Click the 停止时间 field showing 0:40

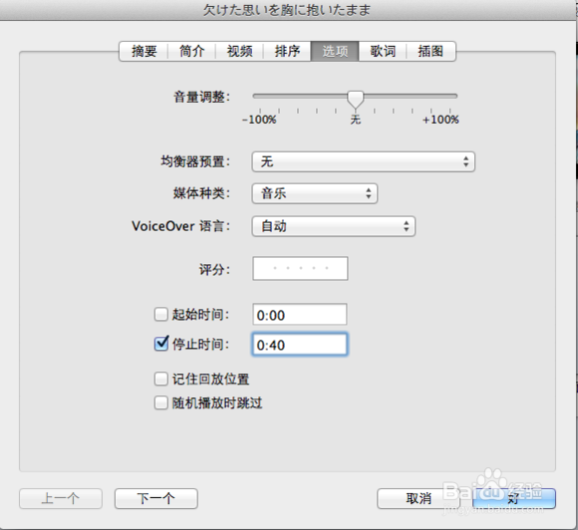point(300,345)
